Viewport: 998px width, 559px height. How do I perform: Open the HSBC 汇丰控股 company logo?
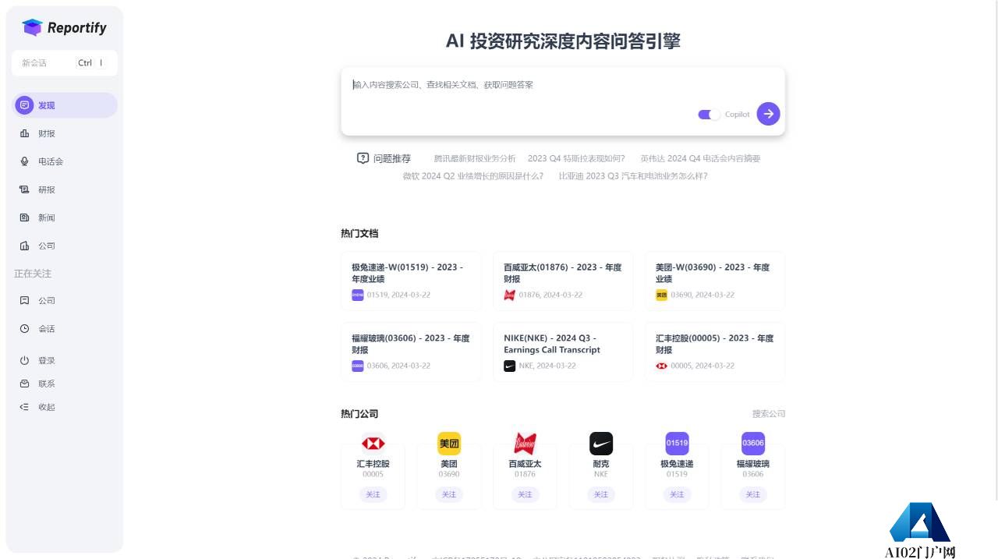tap(373, 444)
